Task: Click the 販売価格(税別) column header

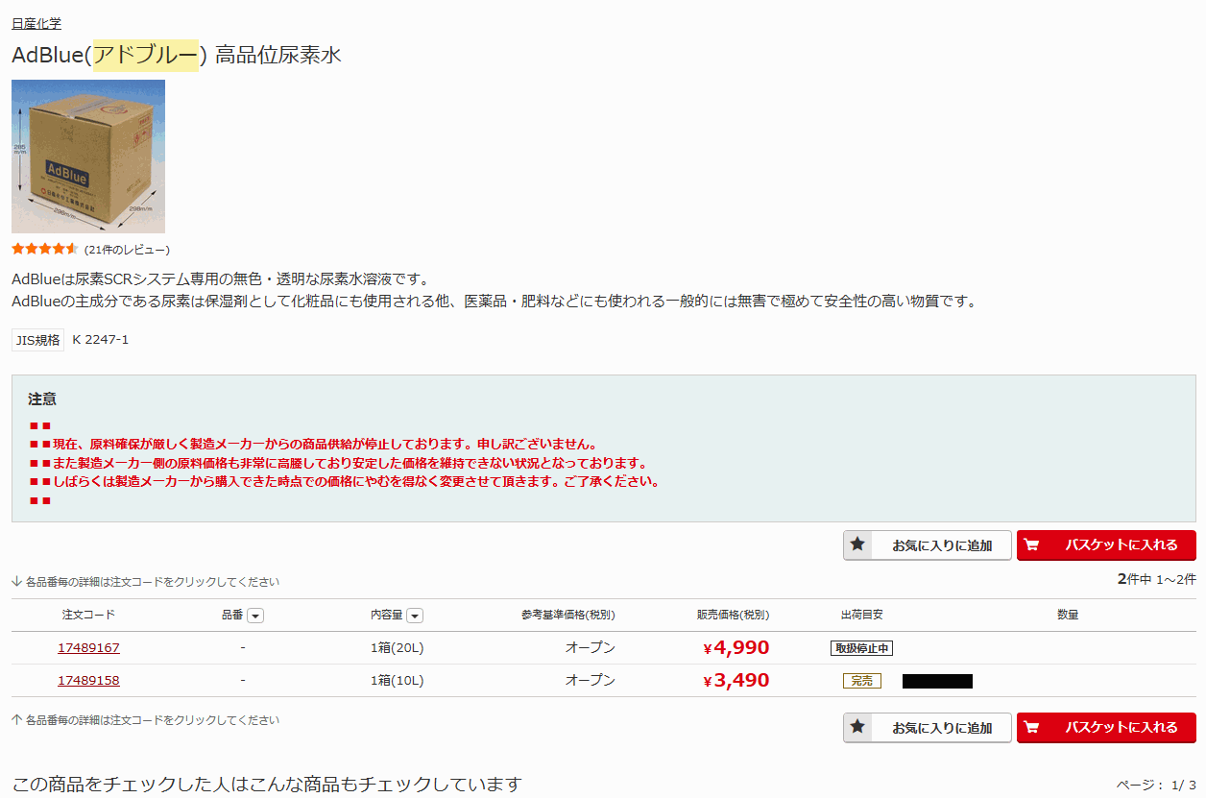Action: pos(734,615)
